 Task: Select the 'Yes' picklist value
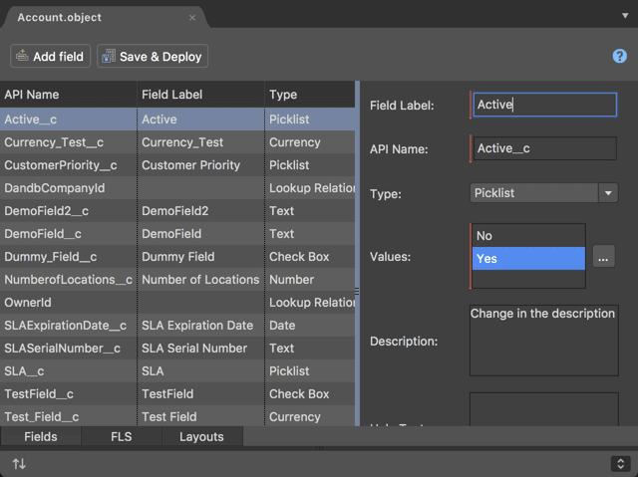[528, 258]
